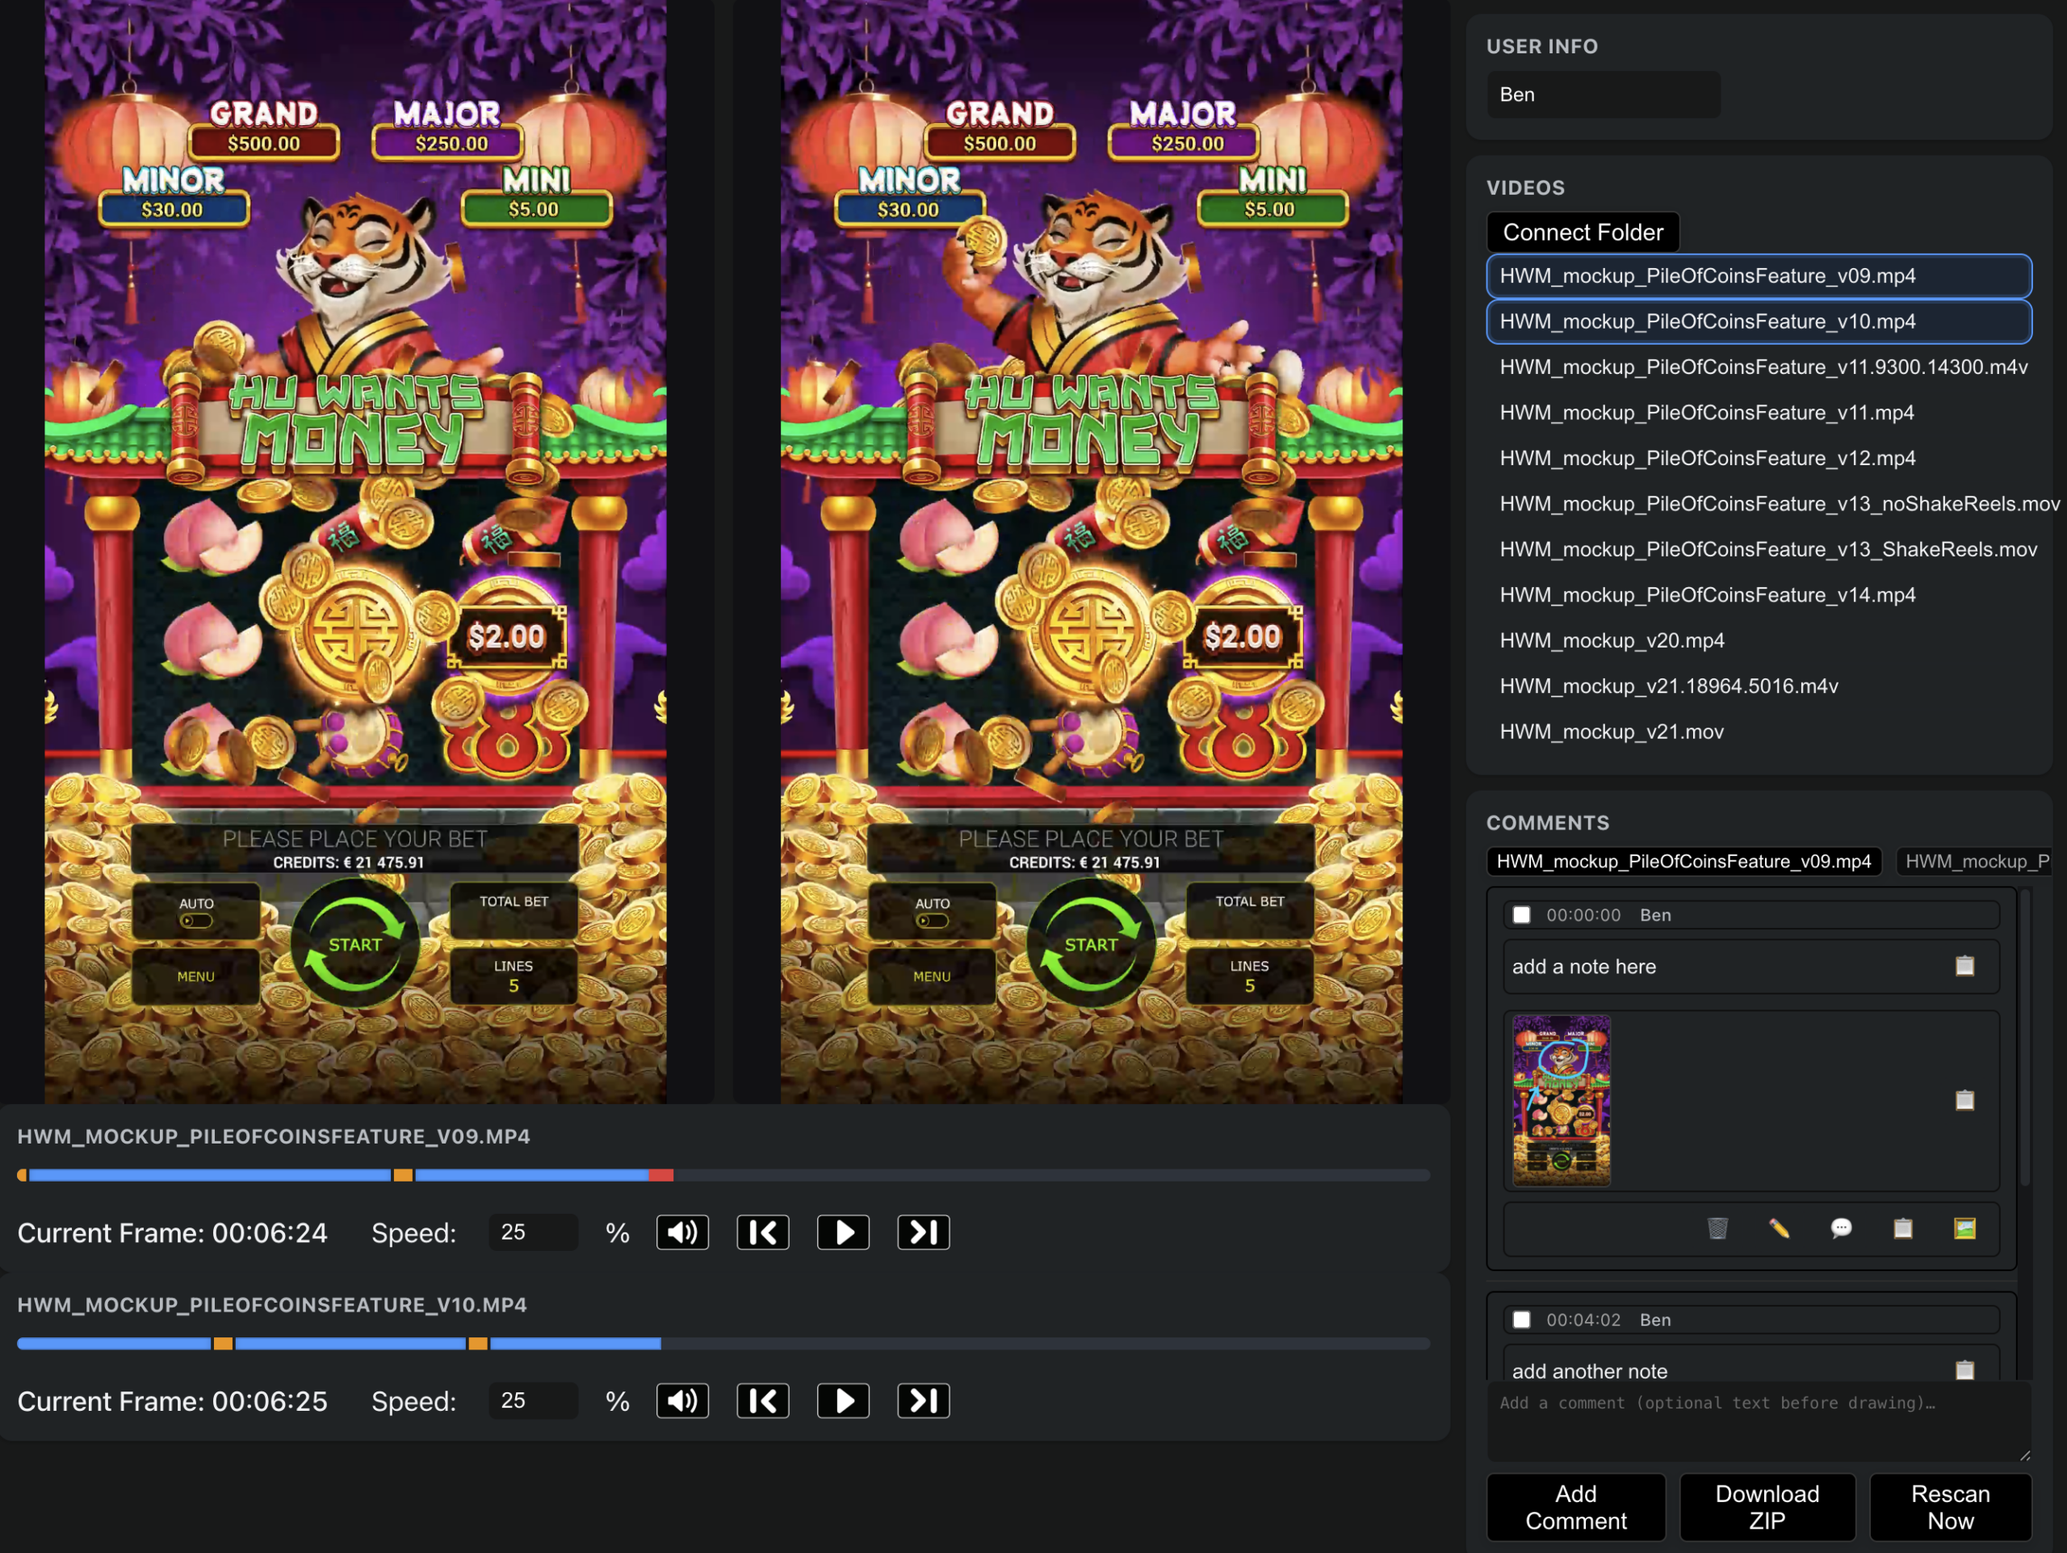Click the 'add a note here' comment text
This screenshot has height=1553, width=2067.
click(x=1584, y=966)
